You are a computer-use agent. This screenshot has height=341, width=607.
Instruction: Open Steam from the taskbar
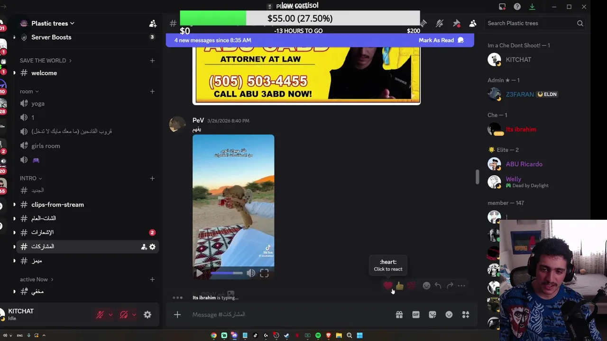(x=286, y=335)
